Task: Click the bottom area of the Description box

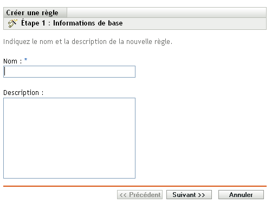Action: coord(69,172)
